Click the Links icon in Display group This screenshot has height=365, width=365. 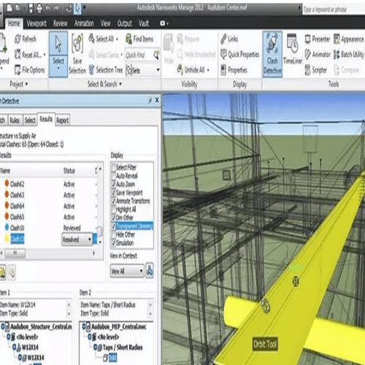click(x=223, y=39)
